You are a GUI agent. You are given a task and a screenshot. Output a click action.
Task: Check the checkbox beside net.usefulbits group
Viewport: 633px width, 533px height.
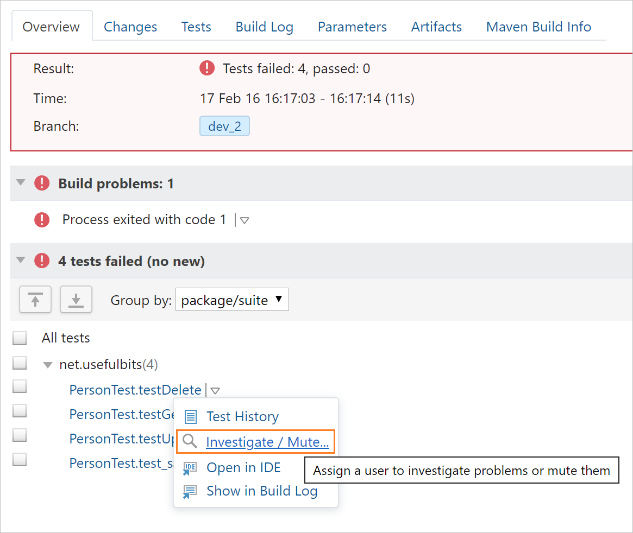pos(20,362)
